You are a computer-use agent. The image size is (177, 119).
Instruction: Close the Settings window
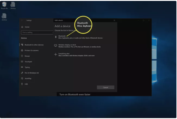coord(149,20)
